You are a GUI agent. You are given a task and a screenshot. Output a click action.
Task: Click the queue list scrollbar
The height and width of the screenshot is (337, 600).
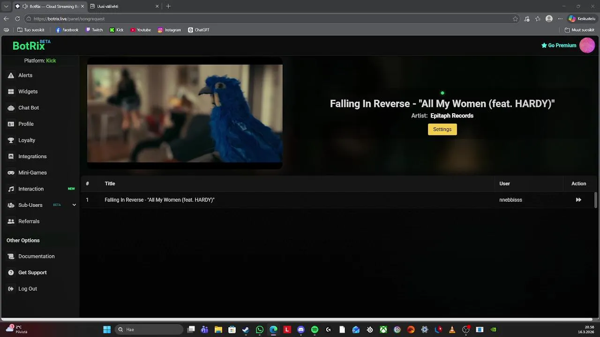(x=596, y=200)
